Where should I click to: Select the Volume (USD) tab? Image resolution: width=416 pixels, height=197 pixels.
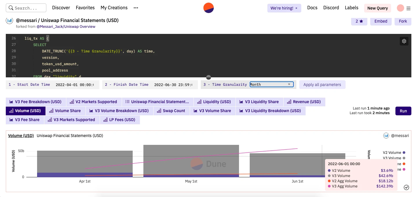[x=25, y=111]
